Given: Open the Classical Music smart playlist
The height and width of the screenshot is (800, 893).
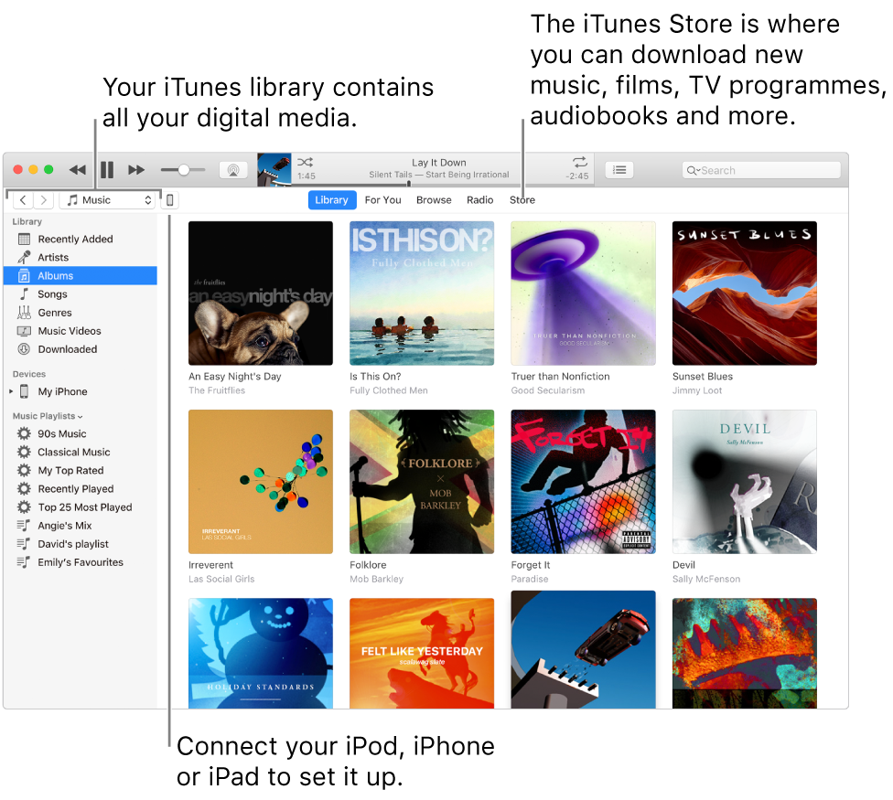Looking at the screenshot, I should tap(81, 453).
